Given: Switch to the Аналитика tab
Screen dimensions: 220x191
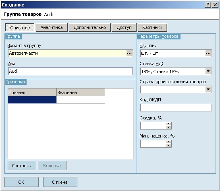Looking at the screenshot, I should click(52, 27).
